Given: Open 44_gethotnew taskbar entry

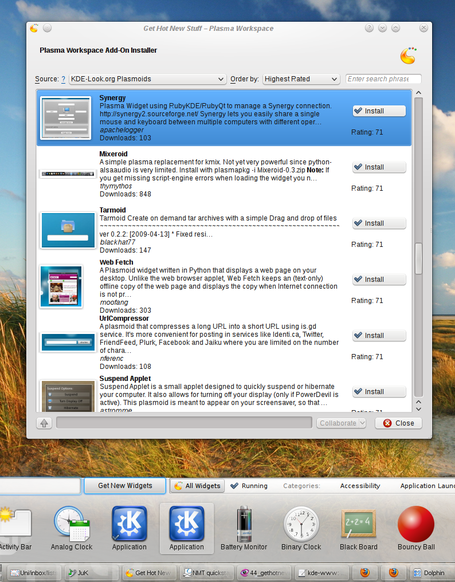Looking at the screenshot, I should click(x=264, y=573).
